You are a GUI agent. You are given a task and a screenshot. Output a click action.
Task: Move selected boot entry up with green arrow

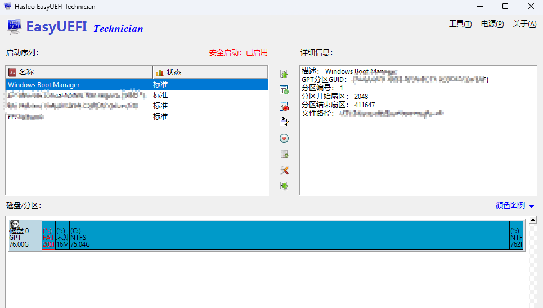[x=284, y=74]
